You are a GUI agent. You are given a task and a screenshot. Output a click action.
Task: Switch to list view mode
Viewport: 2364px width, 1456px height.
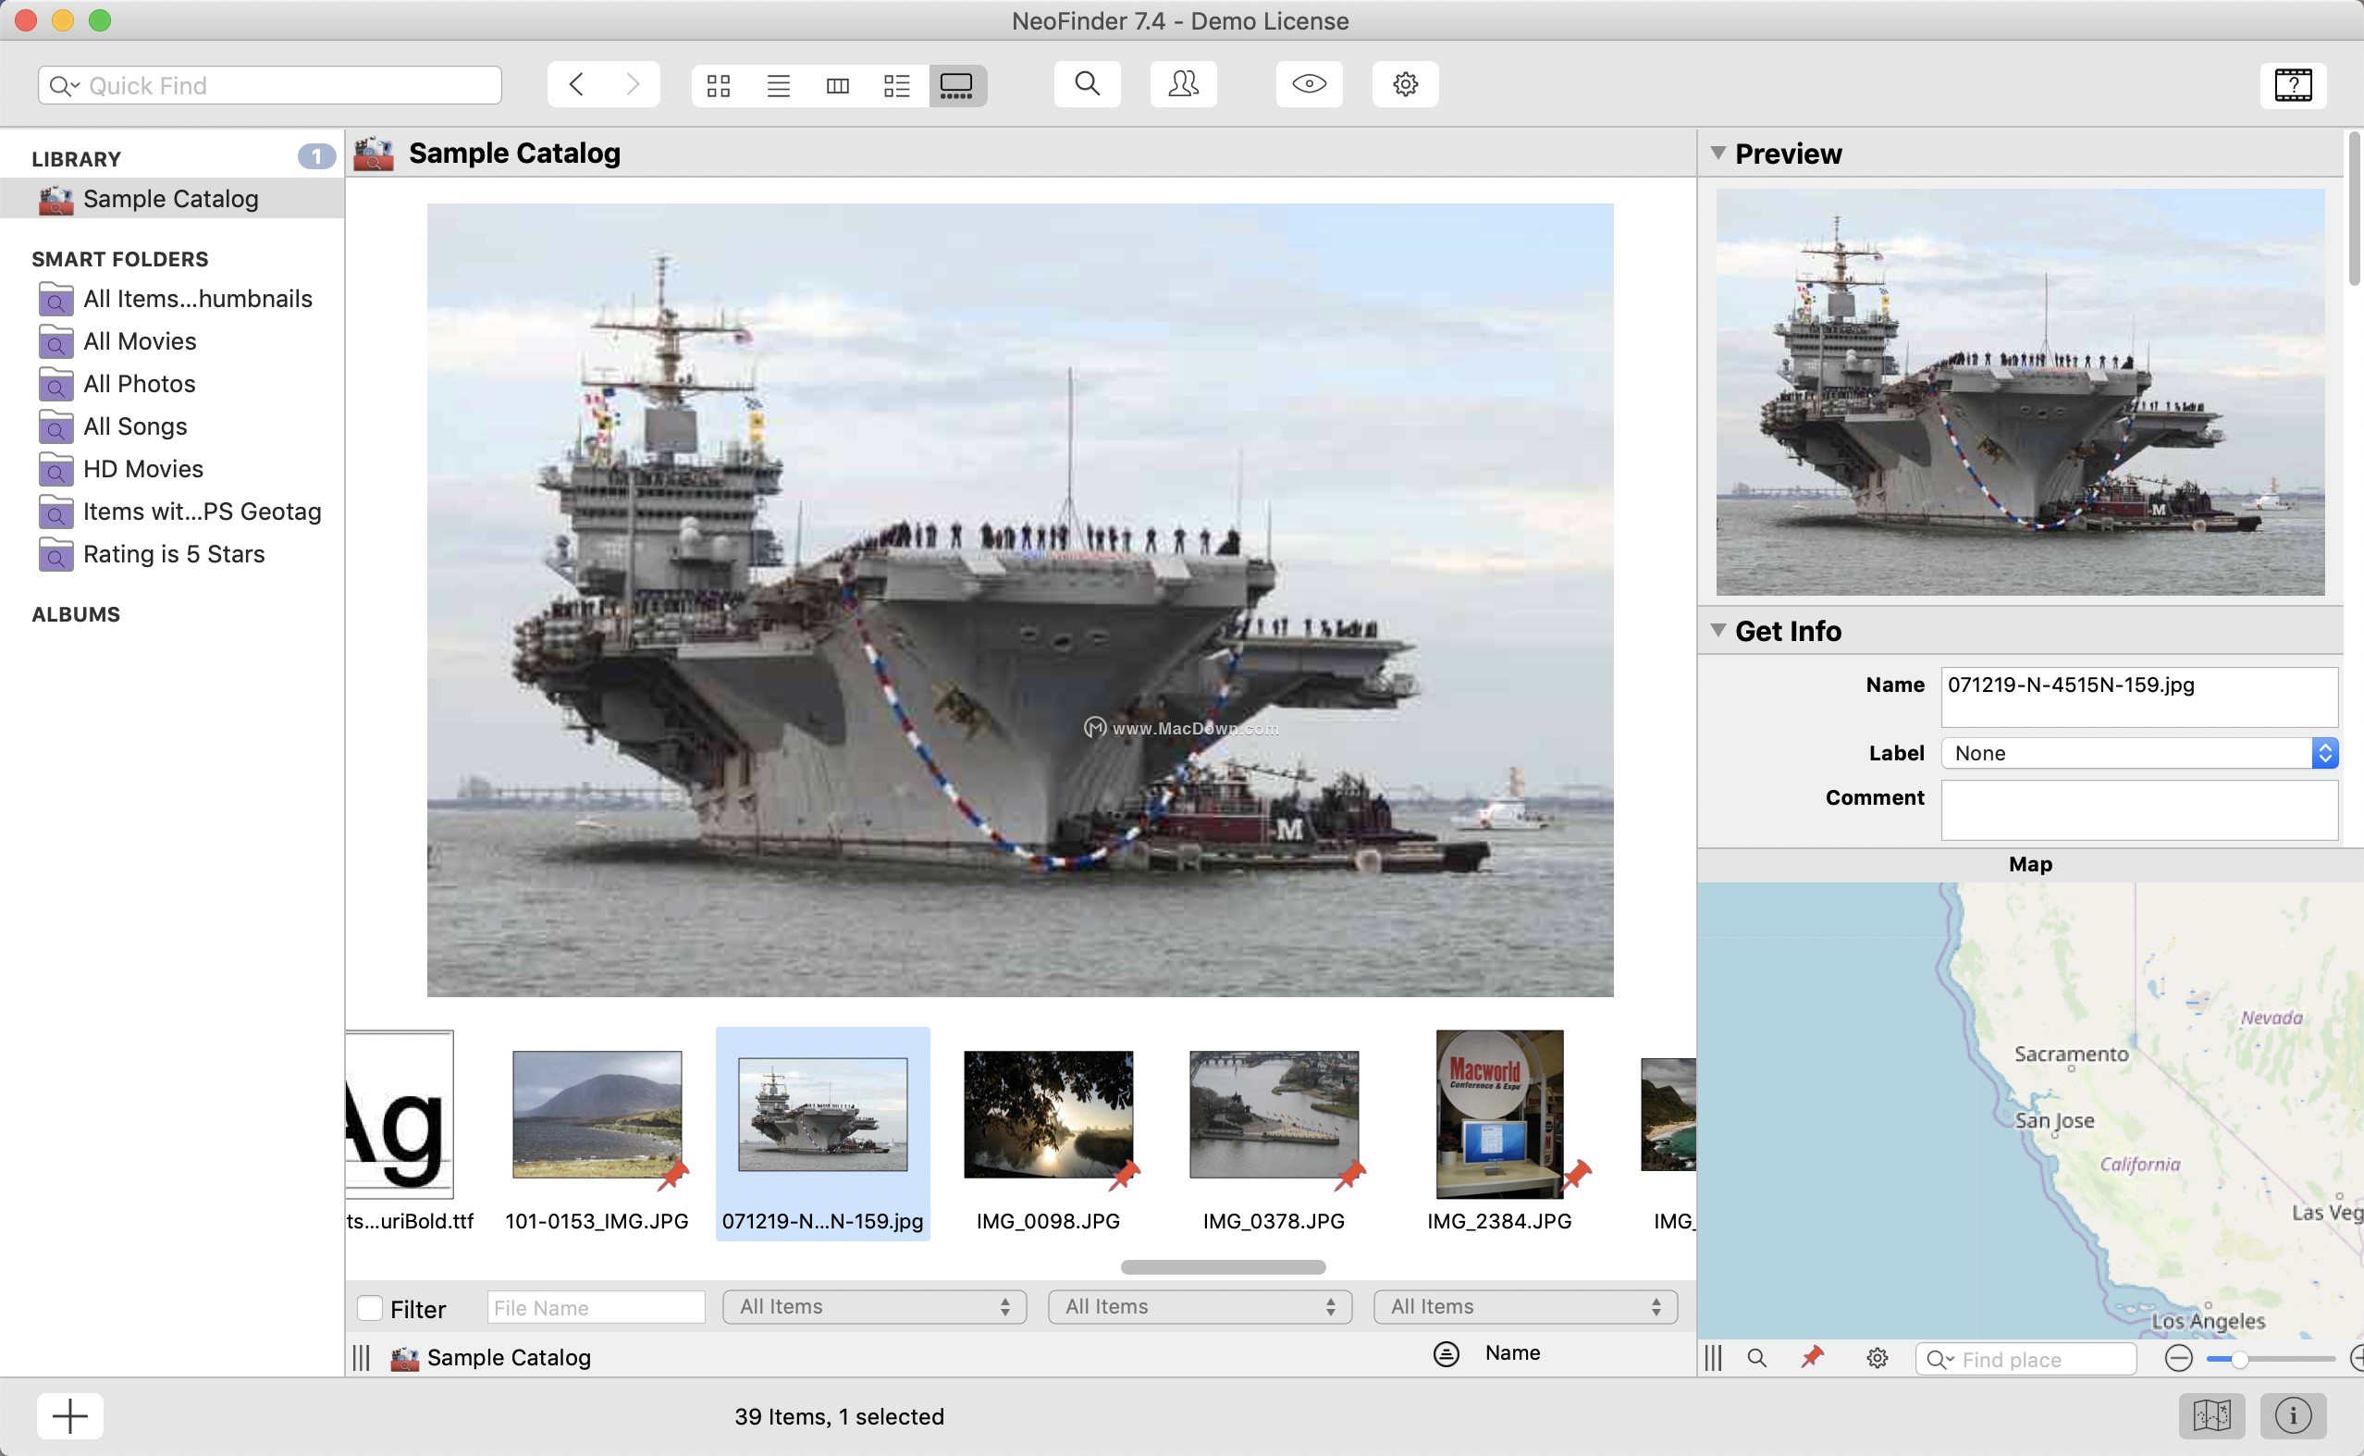(x=778, y=86)
